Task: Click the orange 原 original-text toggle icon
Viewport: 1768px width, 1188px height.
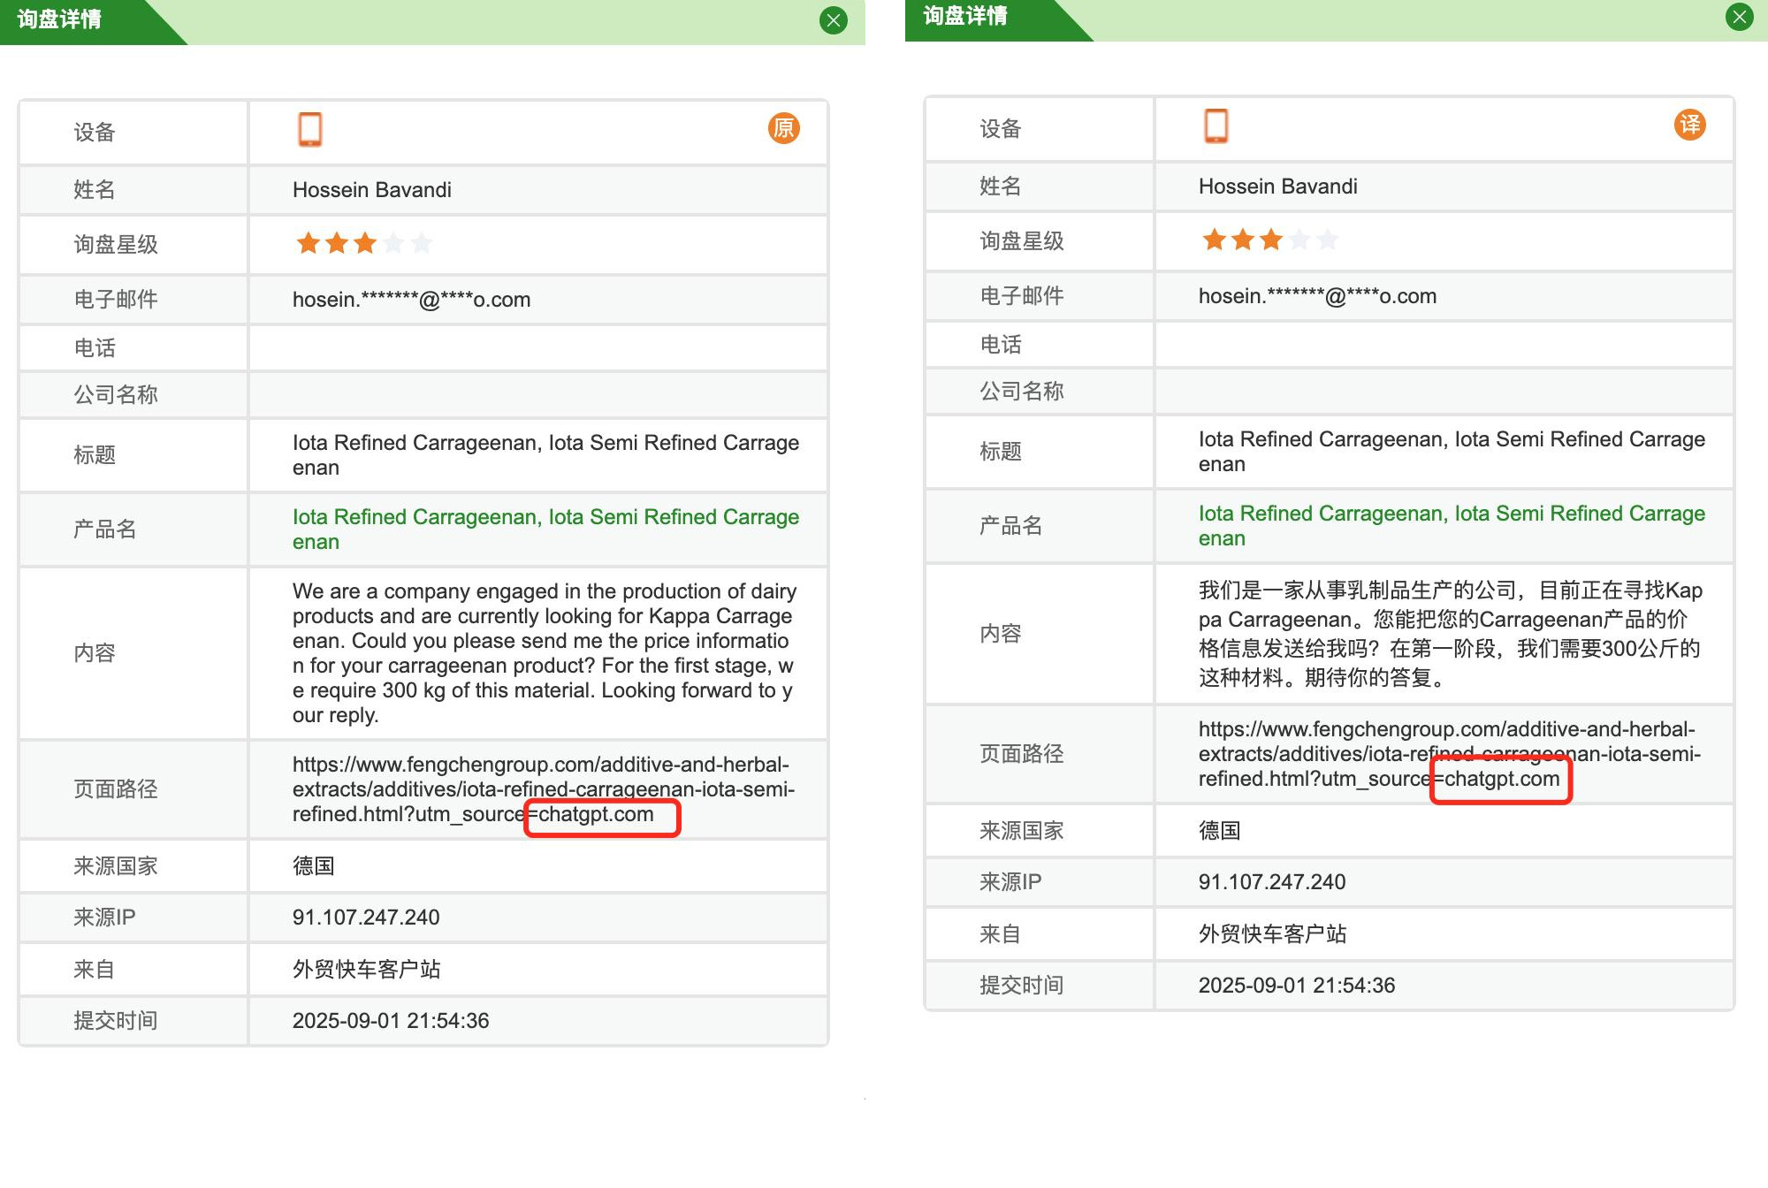Action: pyautogui.click(x=783, y=128)
